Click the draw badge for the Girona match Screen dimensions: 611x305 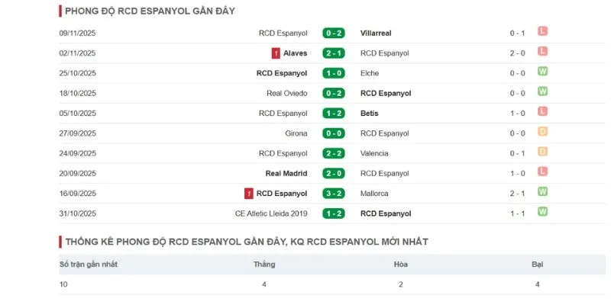pyautogui.click(x=543, y=132)
